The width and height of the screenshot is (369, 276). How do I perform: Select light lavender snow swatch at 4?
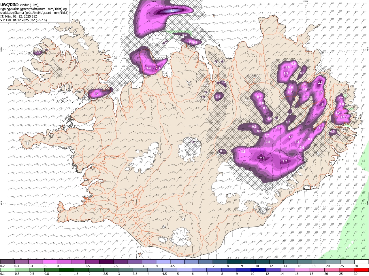pyautogui.click(x=163, y=262)
